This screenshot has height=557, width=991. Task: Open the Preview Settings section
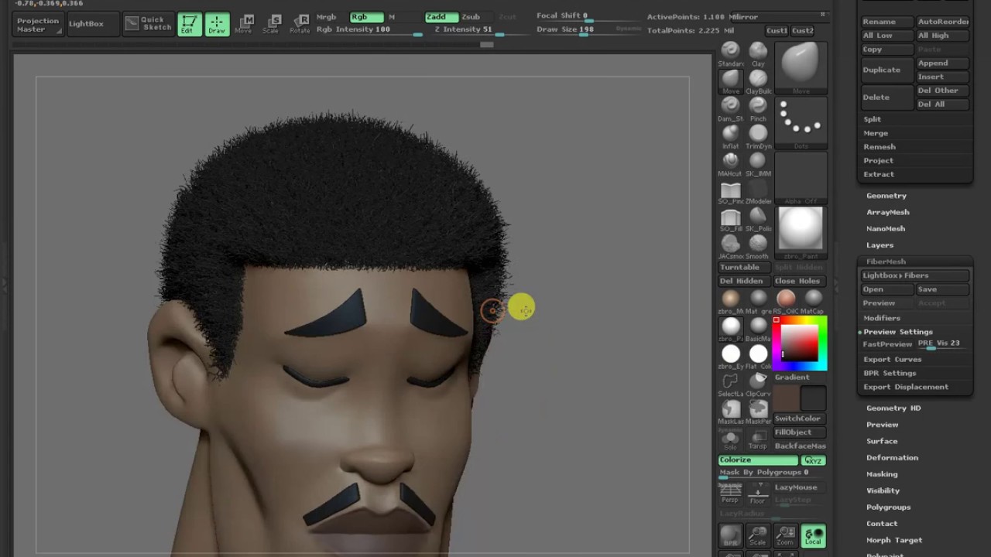pos(898,332)
